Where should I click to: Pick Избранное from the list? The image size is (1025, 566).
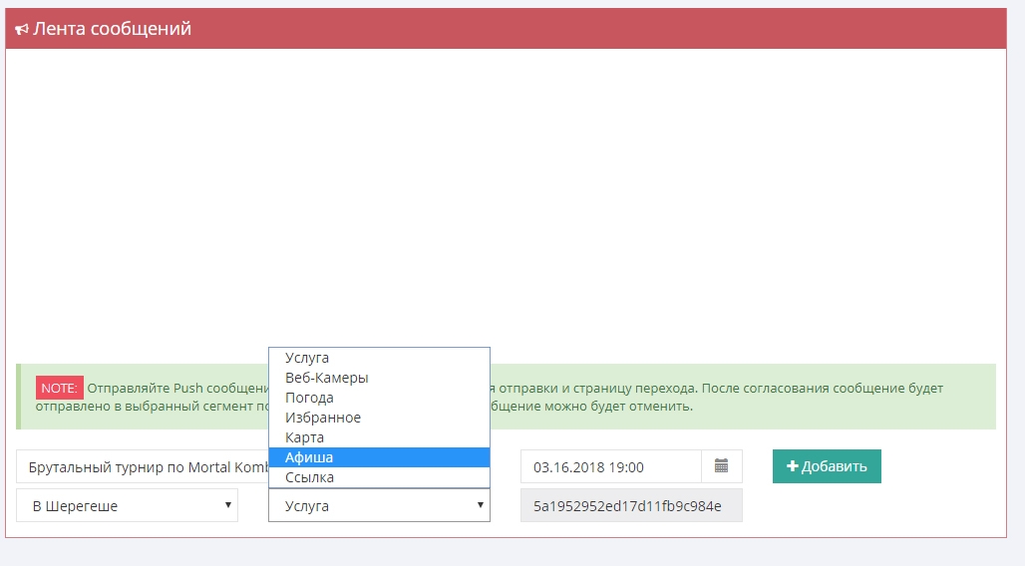pyautogui.click(x=322, y=418)
